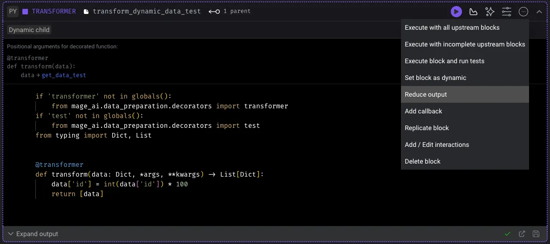This screenshot has height=244, width=550.
Task: Open the charts icon in block header
Action: 473,12
